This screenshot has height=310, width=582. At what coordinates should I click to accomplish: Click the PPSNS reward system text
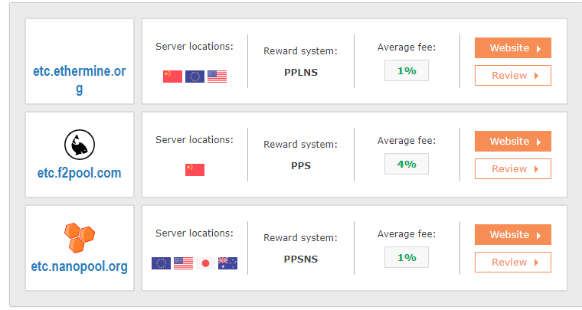301,259
